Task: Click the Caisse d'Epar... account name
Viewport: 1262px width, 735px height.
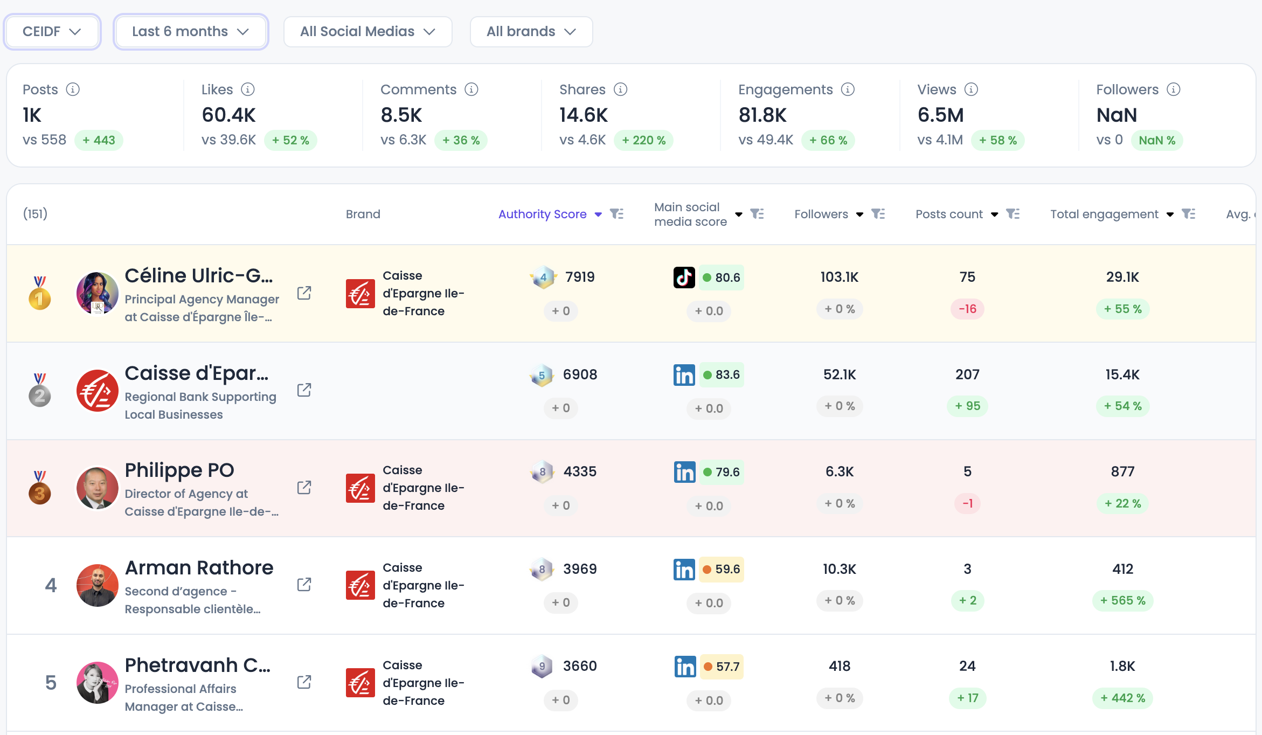Action: pyautogui.click(x=196, y=373)
